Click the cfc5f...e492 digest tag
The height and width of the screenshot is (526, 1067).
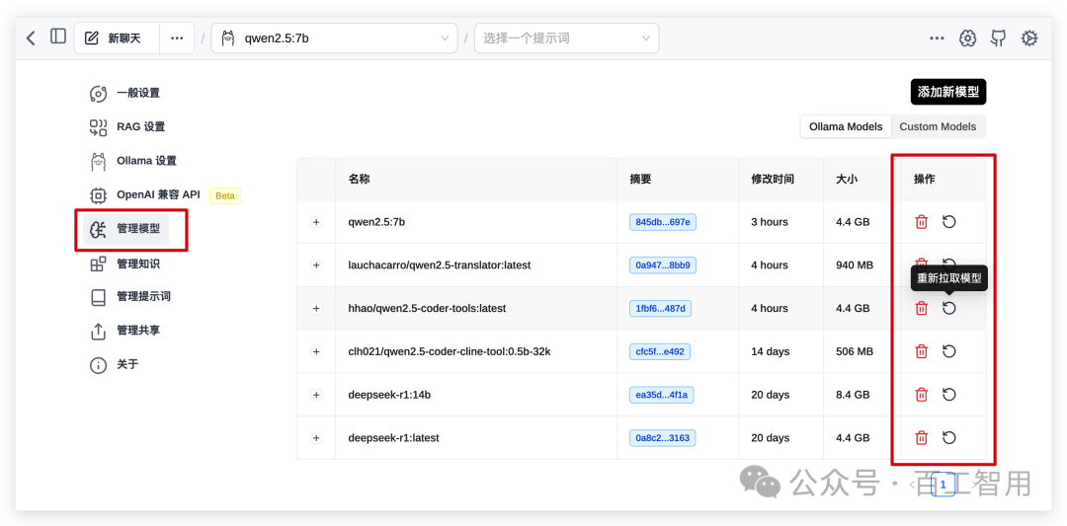660,351
